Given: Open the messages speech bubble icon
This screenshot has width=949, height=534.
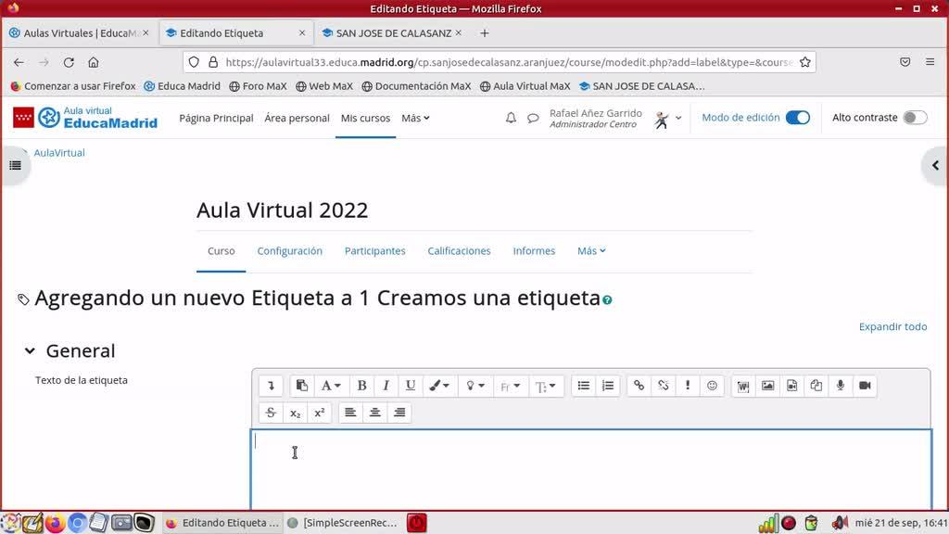Looking at the screenshot, I should point(533,118).
